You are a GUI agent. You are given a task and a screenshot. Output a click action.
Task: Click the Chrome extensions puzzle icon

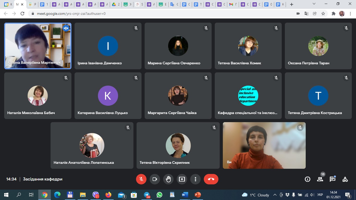tap(333, 14)
